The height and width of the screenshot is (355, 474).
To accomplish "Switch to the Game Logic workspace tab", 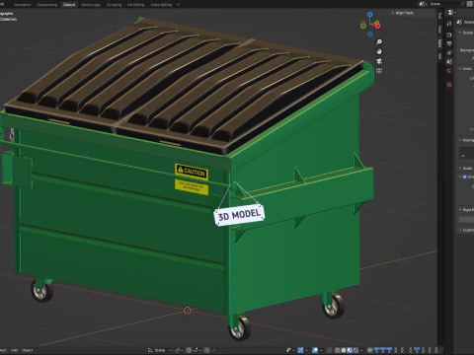I will pos(91,5).
